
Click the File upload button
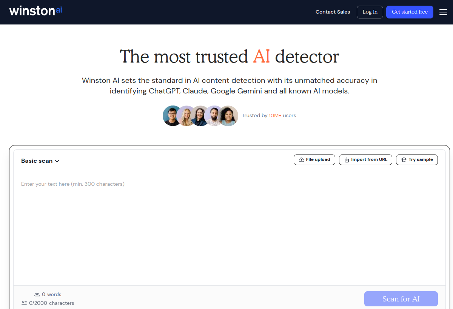(x=314, y=160)
